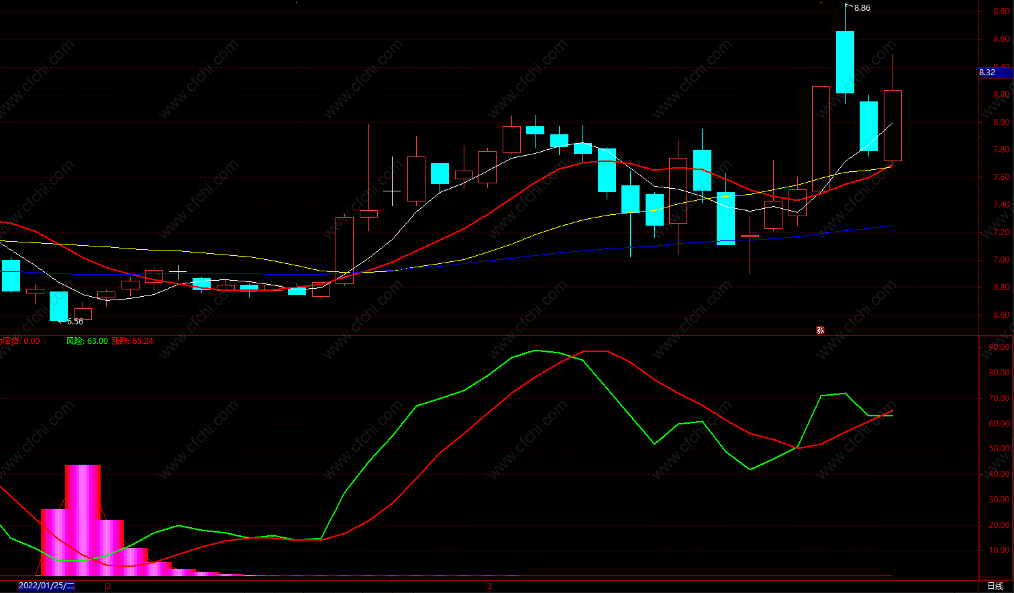The height and width of the screenshot is (593, 1014).
Task: Click the 2022/01/25/二 date label
Action: [46, 586]
